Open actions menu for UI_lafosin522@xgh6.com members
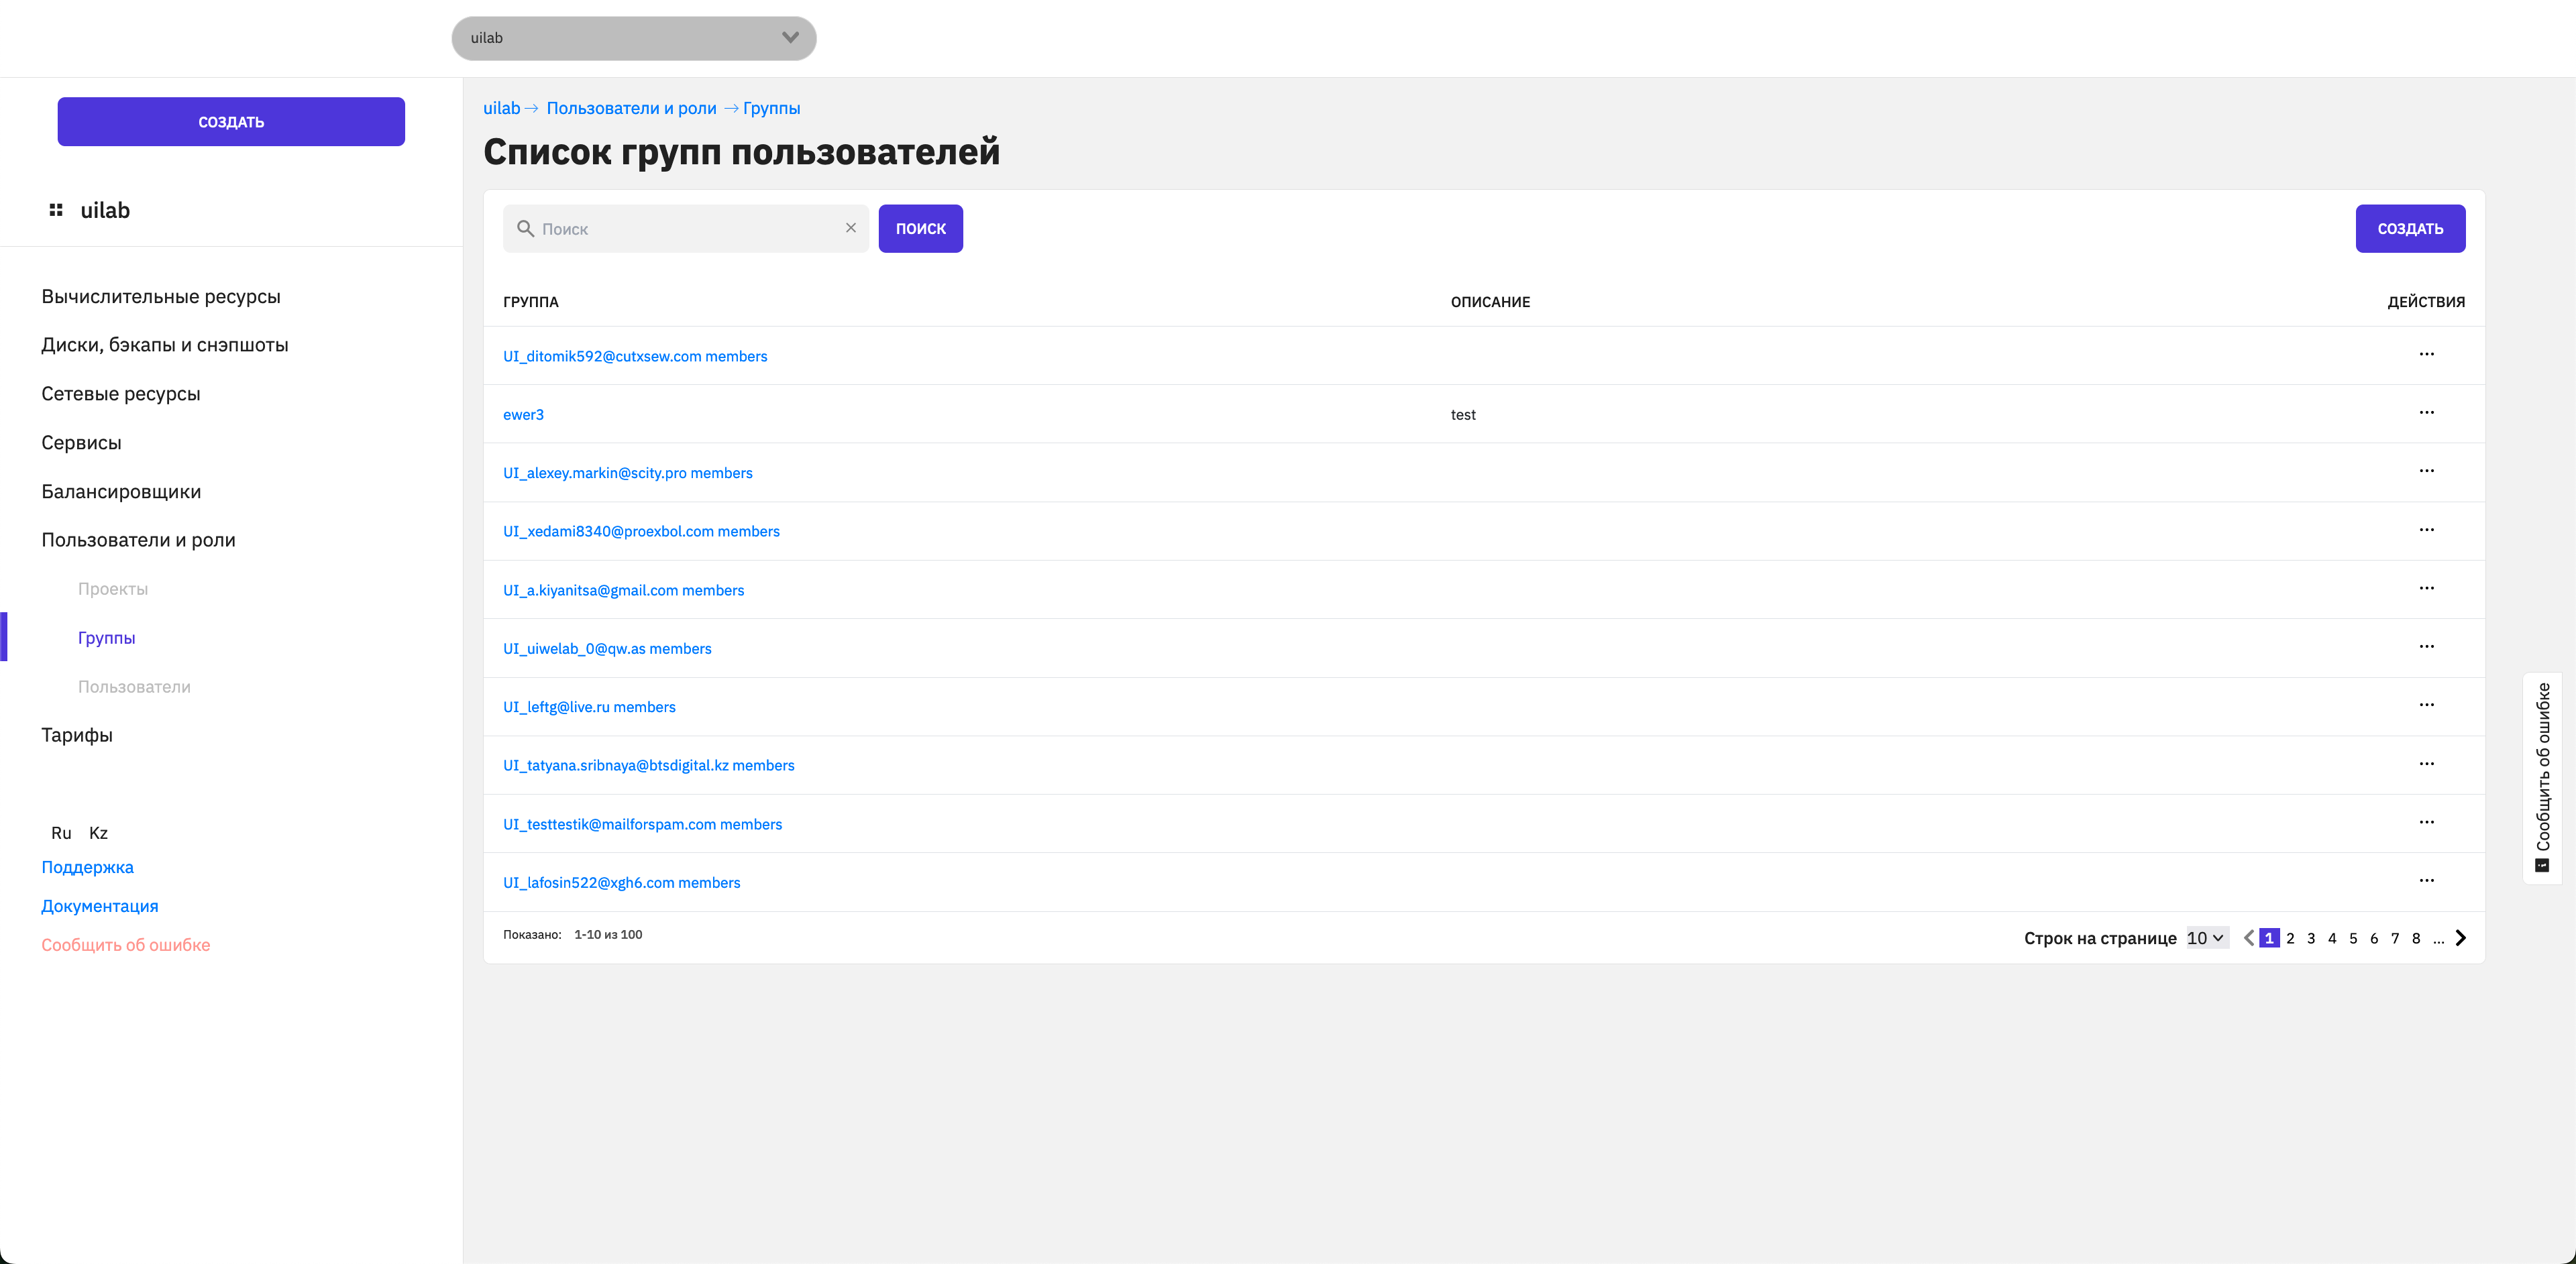This screenshot has height=1264, width=2576. coord(2426,881)
